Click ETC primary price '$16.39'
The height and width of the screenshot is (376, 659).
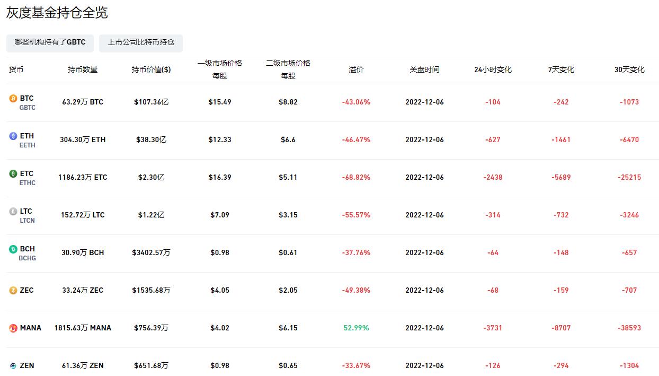pos(220,177)
